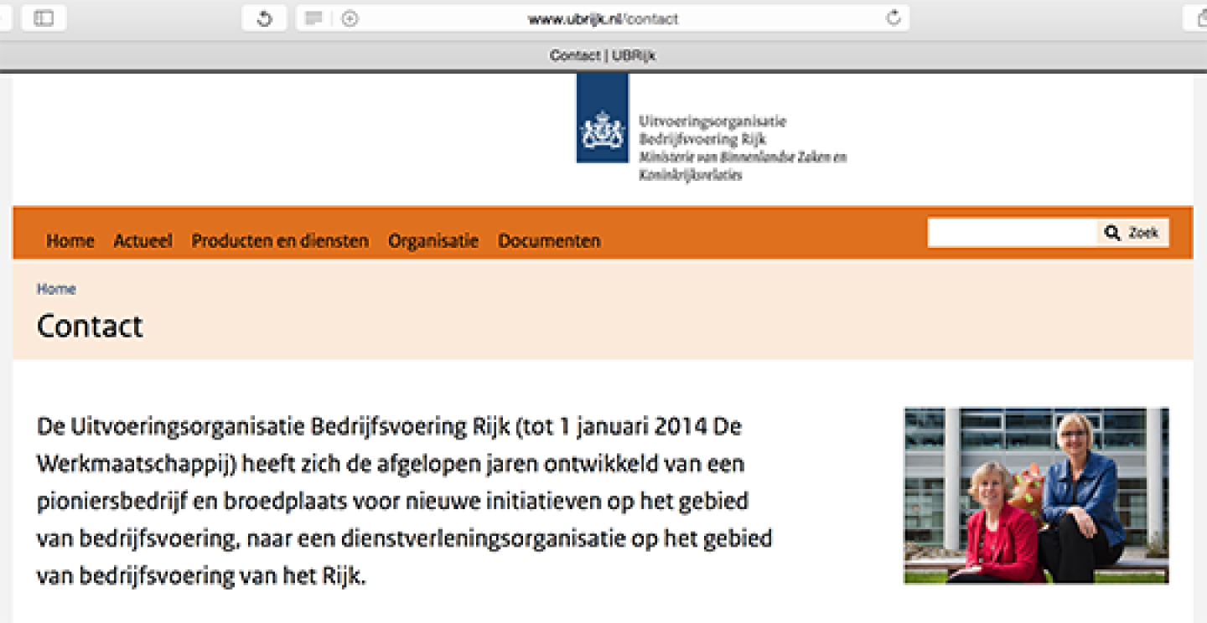This screenshot has width=1207, height=623.
Task: Click the circular arrow button left of address bar
Action: pos(264,18)
